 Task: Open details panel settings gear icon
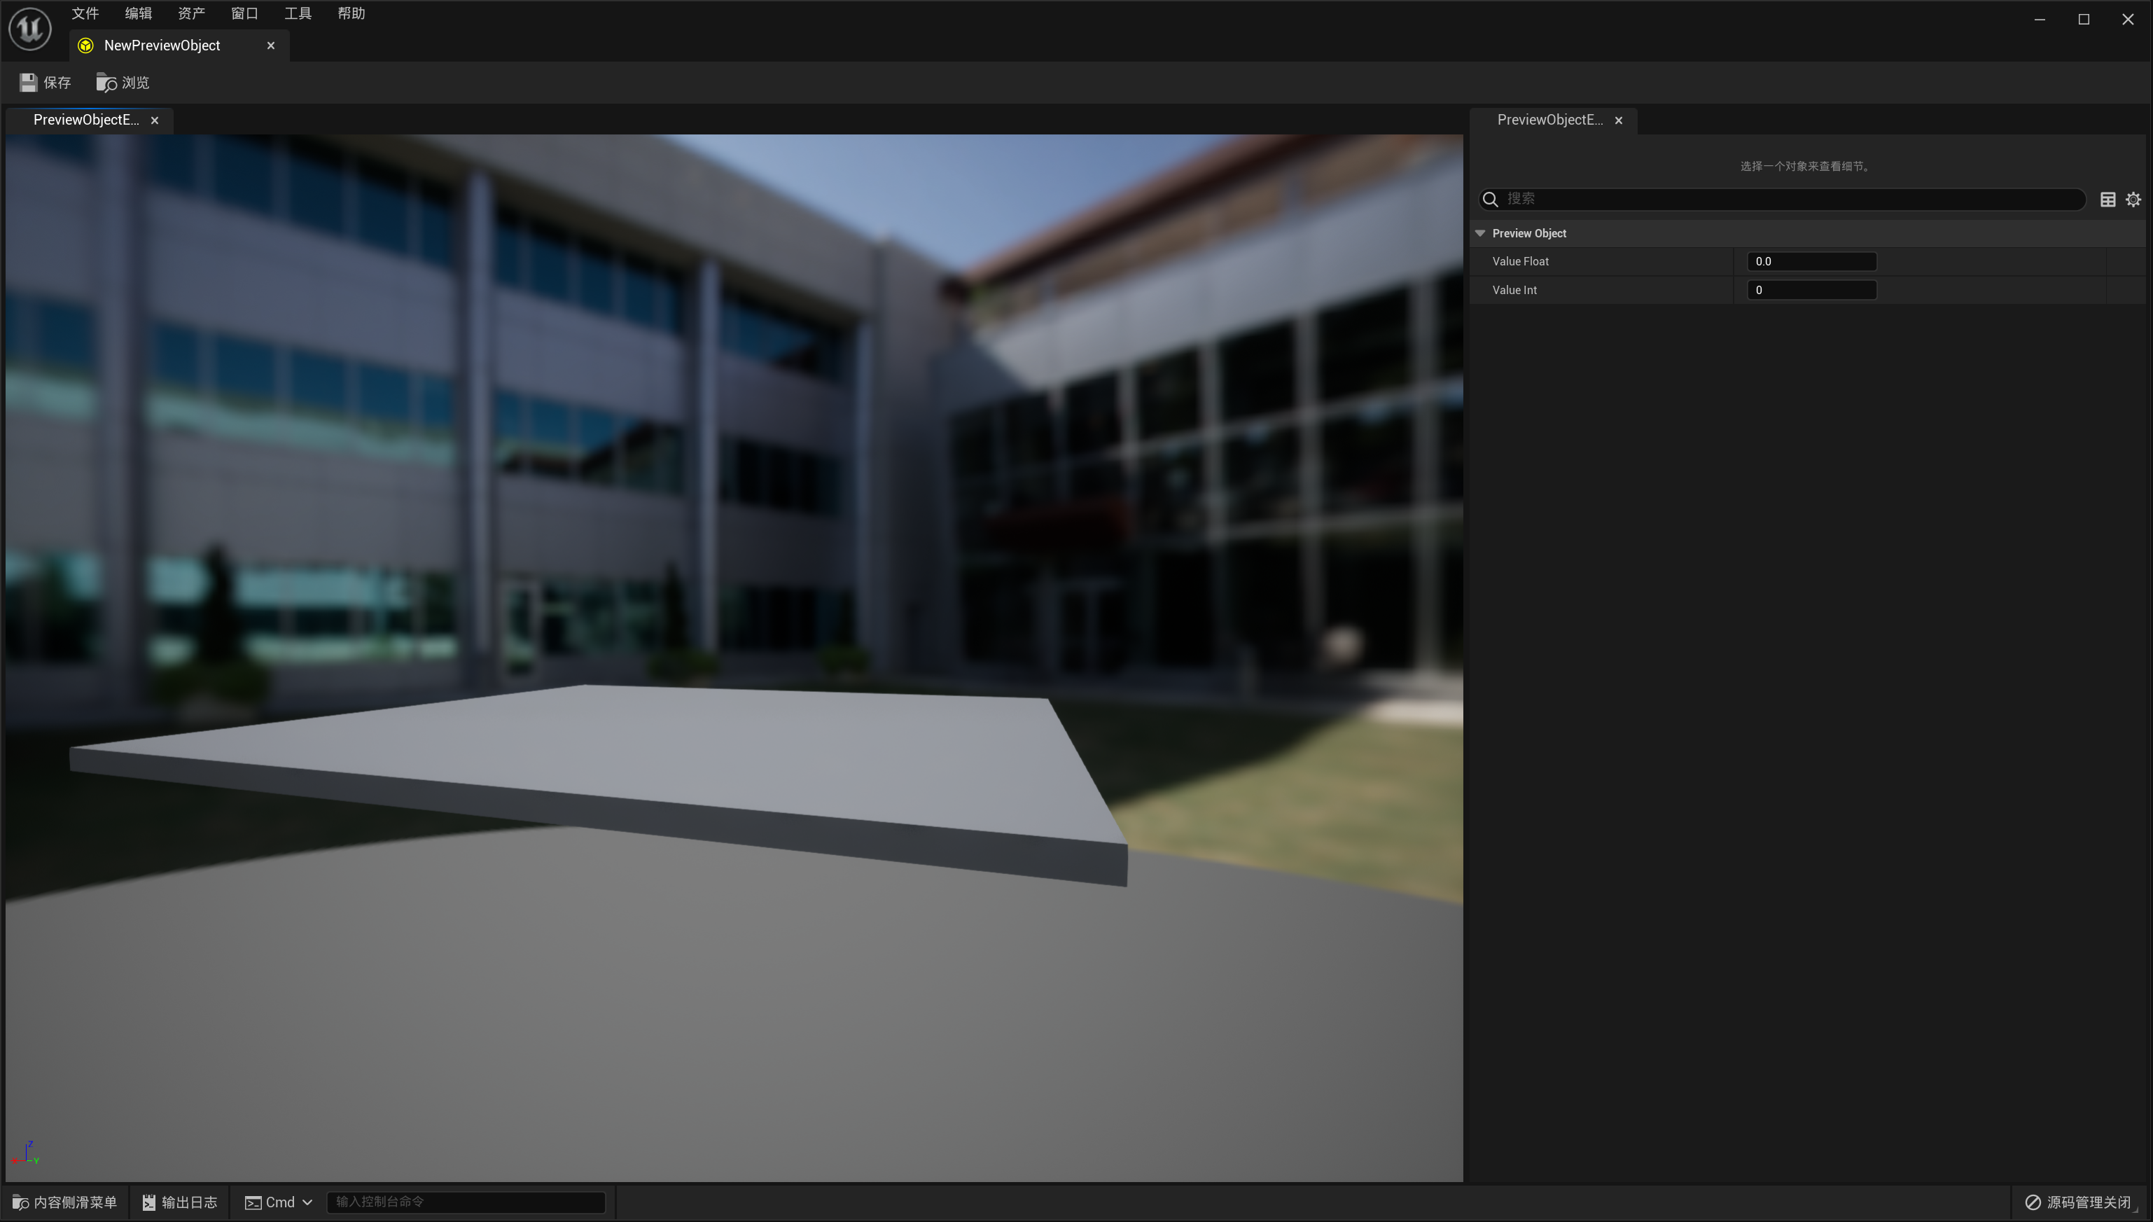pyautogui.click(x=2133, y=199)
